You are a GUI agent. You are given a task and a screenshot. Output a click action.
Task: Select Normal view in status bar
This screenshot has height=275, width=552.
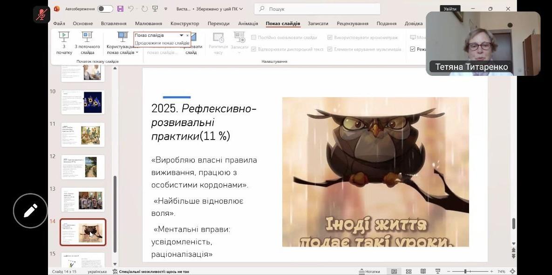tap(394, 271)
